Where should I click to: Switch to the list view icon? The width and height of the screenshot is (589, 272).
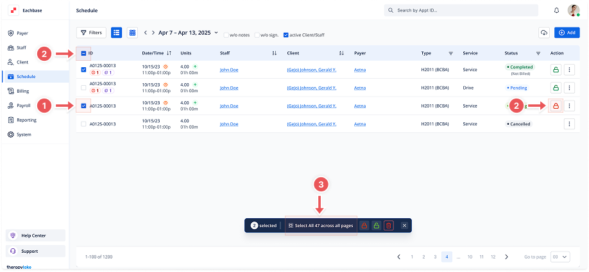(x=116, y=33)
